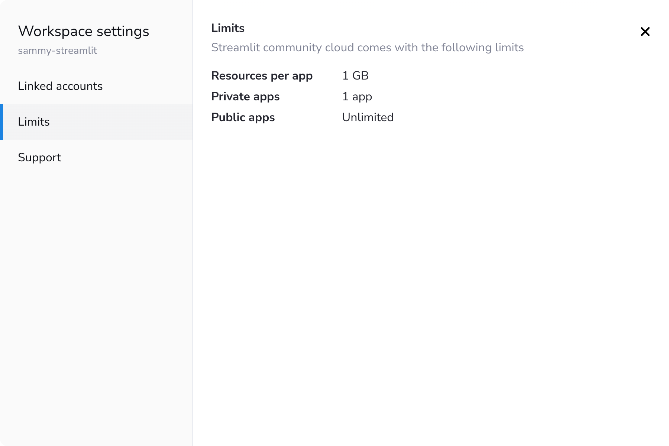The image size is (669, 446).
Task: Select the Limits sidebar tab
Action: coord(97,122)
